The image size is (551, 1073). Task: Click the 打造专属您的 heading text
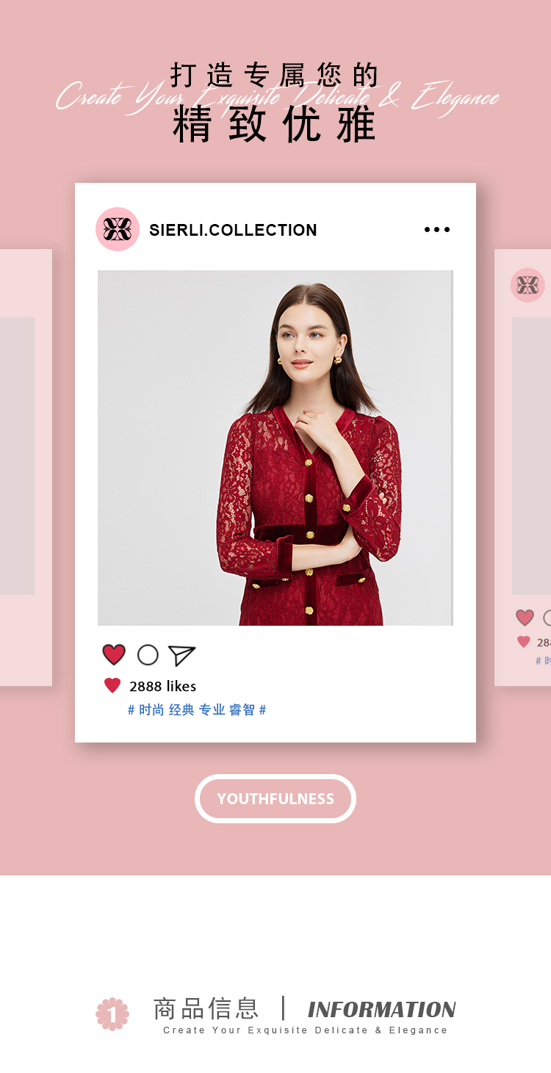[x=275, y=75]
